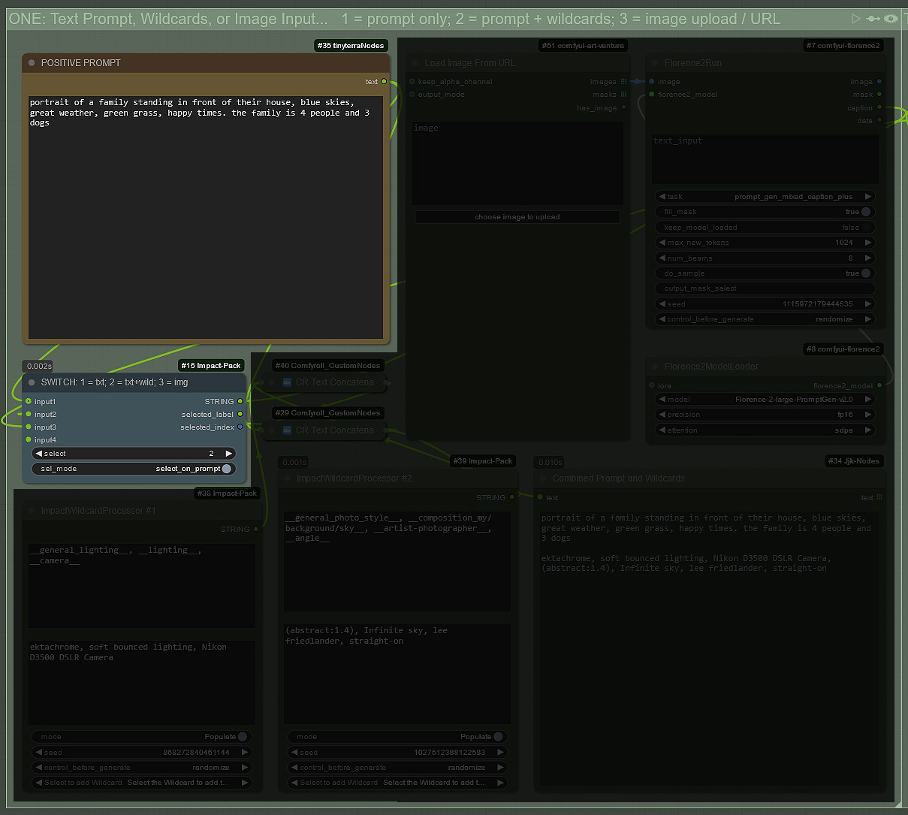Toggle fill_mask in Florence2Run
Viewport: 908px width, 815px height.
click(x=866, y=212)
